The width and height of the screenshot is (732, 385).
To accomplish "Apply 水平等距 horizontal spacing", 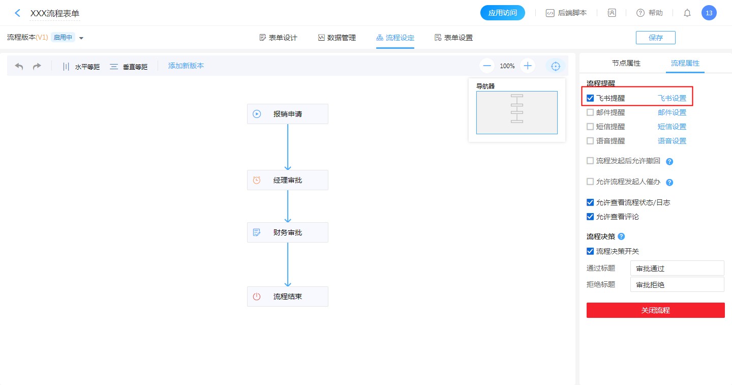I will 81,67.
